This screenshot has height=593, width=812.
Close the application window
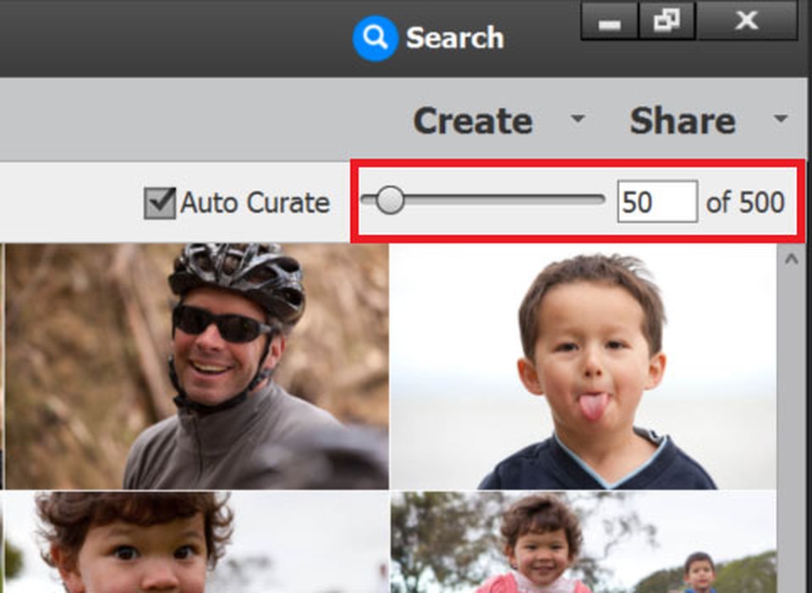coord(747,20)
